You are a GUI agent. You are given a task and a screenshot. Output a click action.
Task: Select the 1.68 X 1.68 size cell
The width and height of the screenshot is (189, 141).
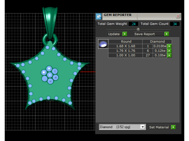coord(126,46)
